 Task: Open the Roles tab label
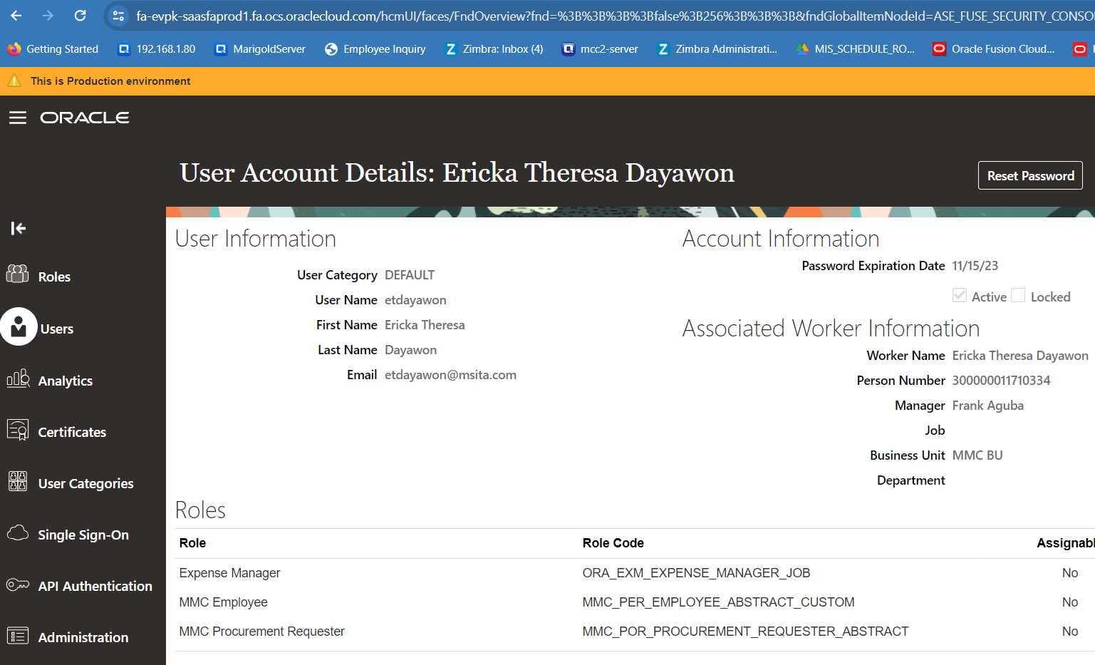[54, 277]
